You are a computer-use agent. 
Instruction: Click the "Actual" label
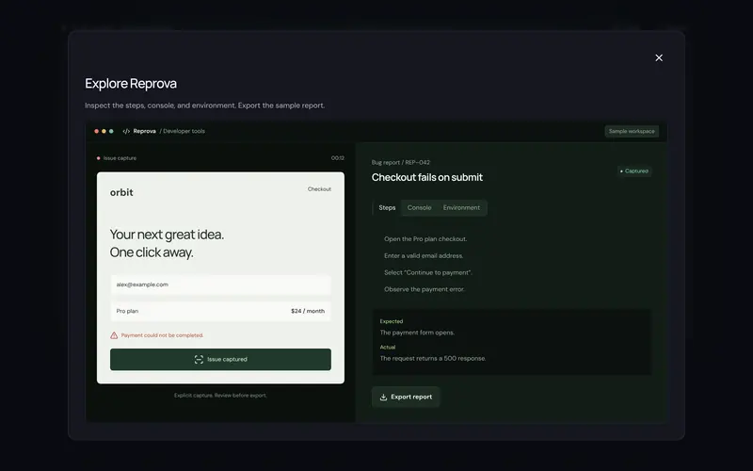point(388,347)
